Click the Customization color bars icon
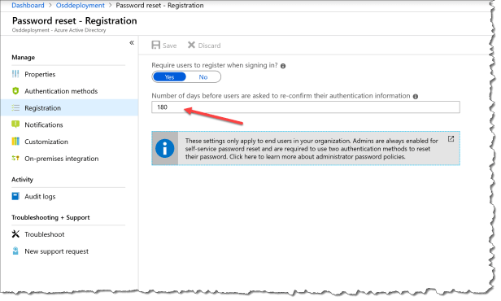The height and width of the screenshot is (301, 501). (15, 142)
